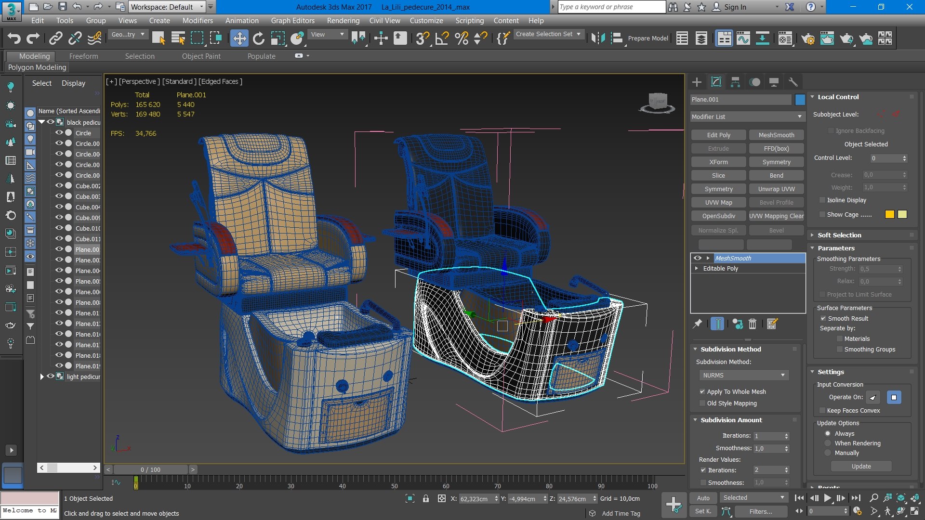Switch to the Freeform ribbon tab
Viewport: 925px width, 520px height.
click(x=83, y=56)
